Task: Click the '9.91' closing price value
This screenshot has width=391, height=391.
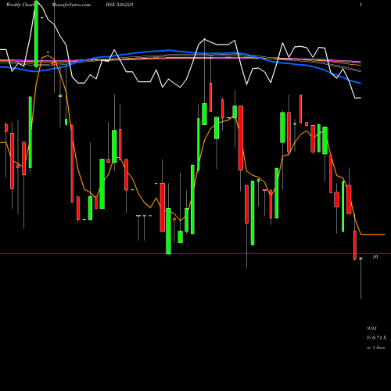Action: click(x=371, y=328)
